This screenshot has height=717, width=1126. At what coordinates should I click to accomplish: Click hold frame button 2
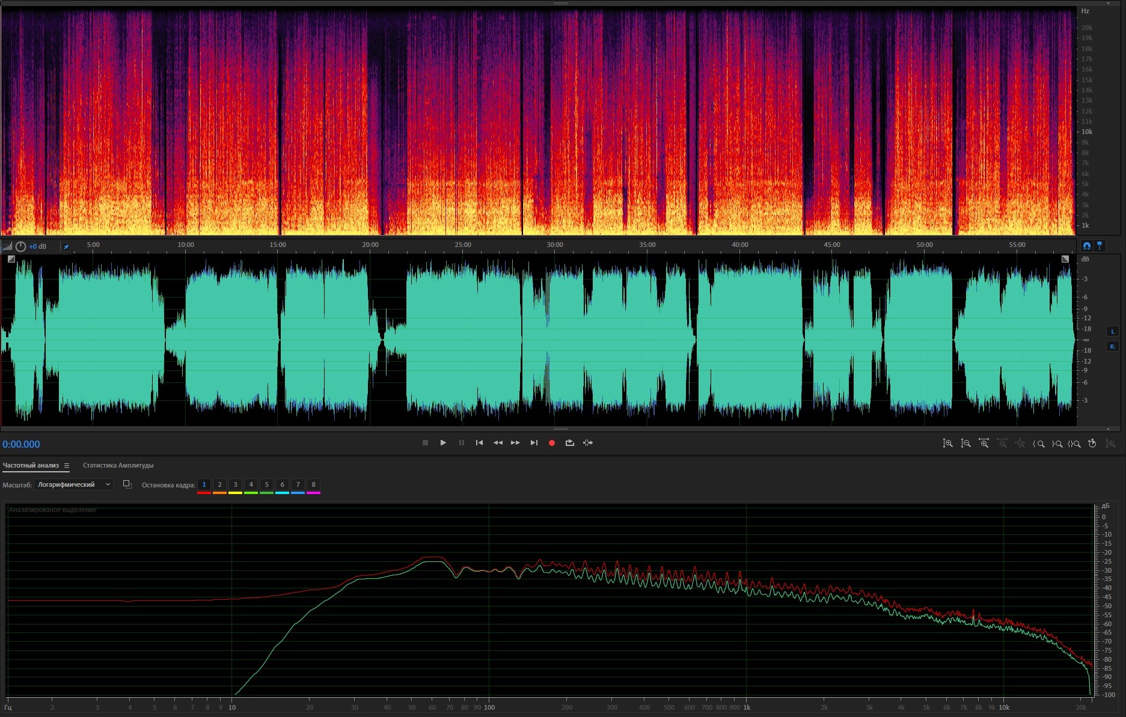219,484
